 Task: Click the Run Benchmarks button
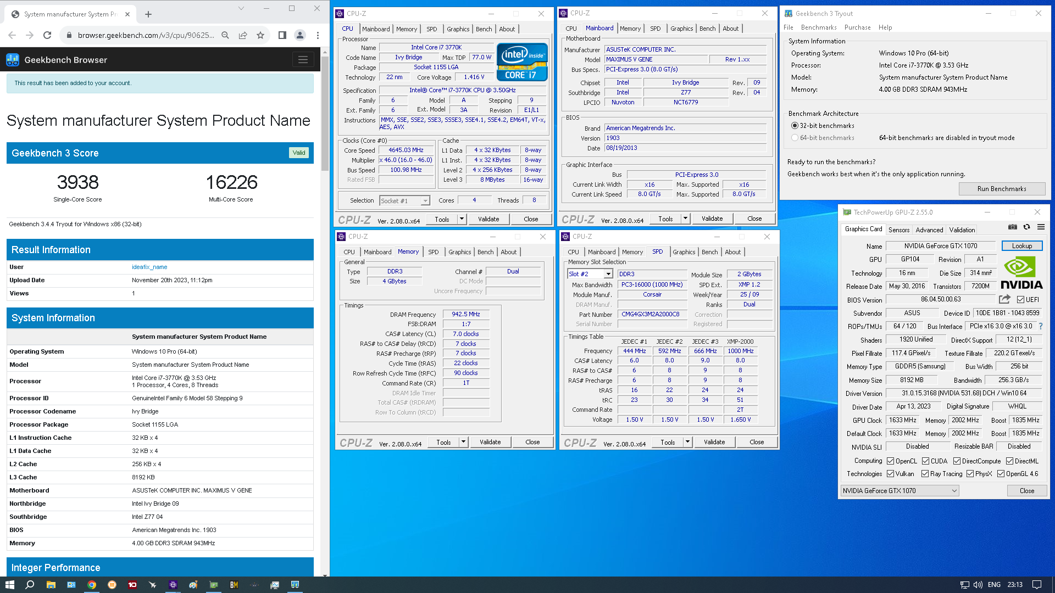tap(1002, 189)
